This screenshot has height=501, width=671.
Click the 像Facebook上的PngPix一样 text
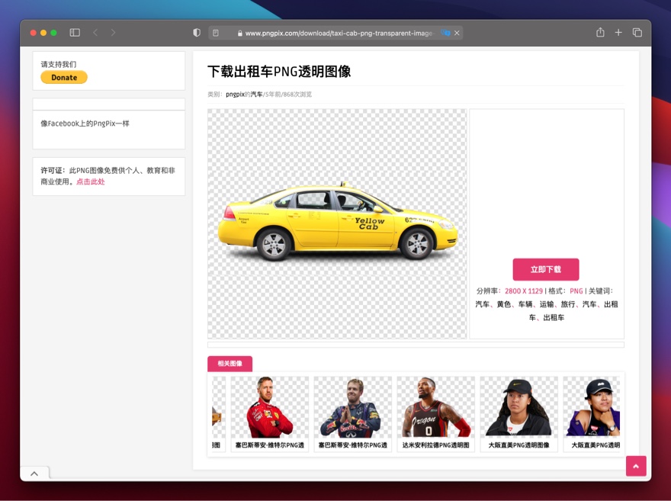click(85, 124)
